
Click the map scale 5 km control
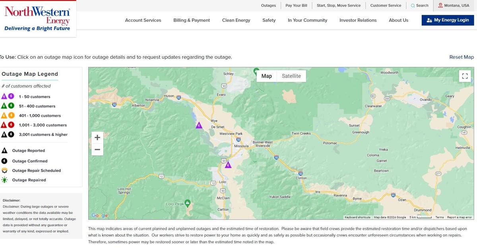421,217
